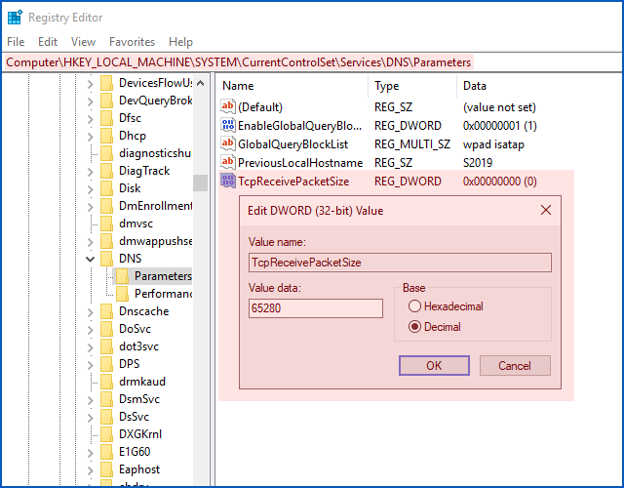Viewport: 624px width, 488px height.
Task: Expand the Dnscache registry key
Action: (91, 312)
